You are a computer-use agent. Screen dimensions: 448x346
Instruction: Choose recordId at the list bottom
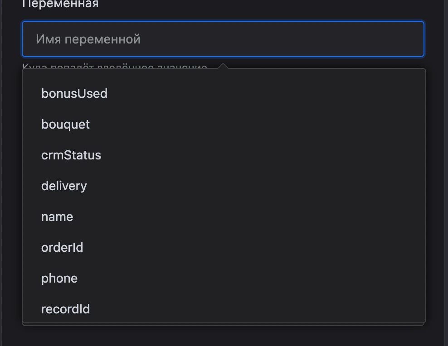click(224, 309)
